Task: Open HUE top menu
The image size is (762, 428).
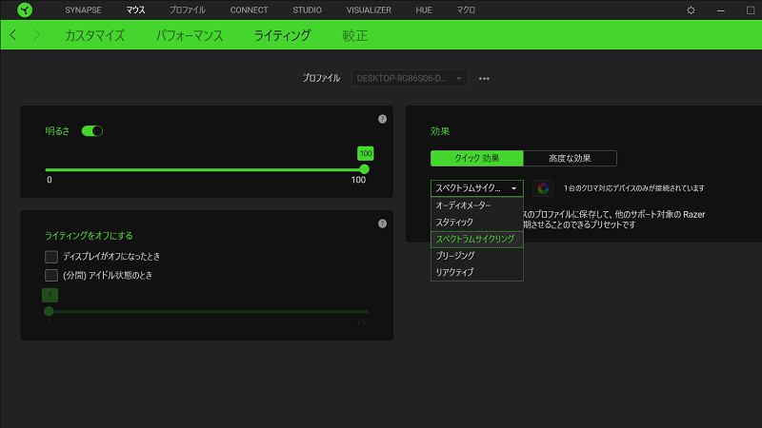Action: 424,10
